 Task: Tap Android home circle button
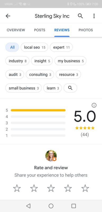pos(51,206)
